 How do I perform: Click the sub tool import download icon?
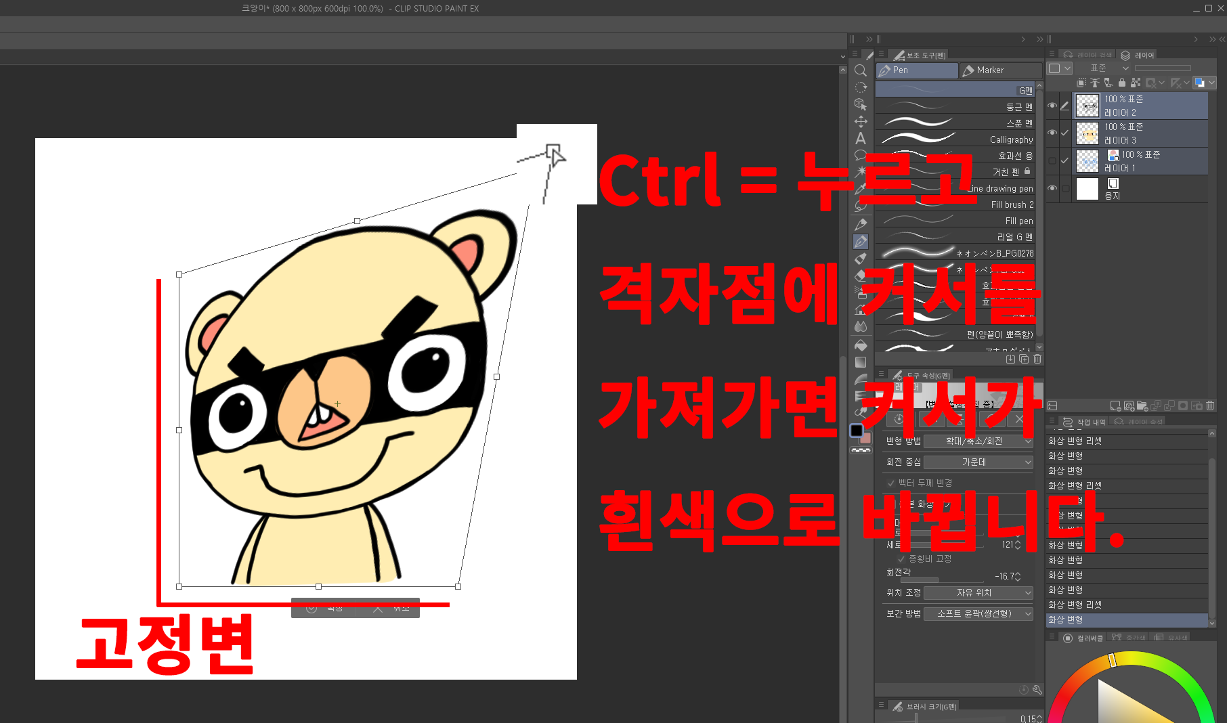pos(1010,359)
